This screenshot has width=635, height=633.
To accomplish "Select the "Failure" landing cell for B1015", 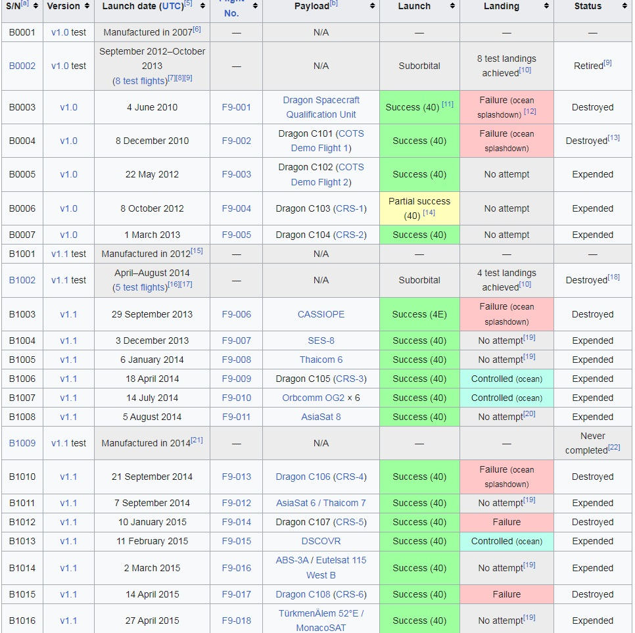I will tap(507, 594).
